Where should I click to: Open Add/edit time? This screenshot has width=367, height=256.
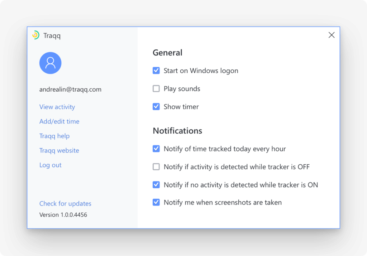(59, 121)
